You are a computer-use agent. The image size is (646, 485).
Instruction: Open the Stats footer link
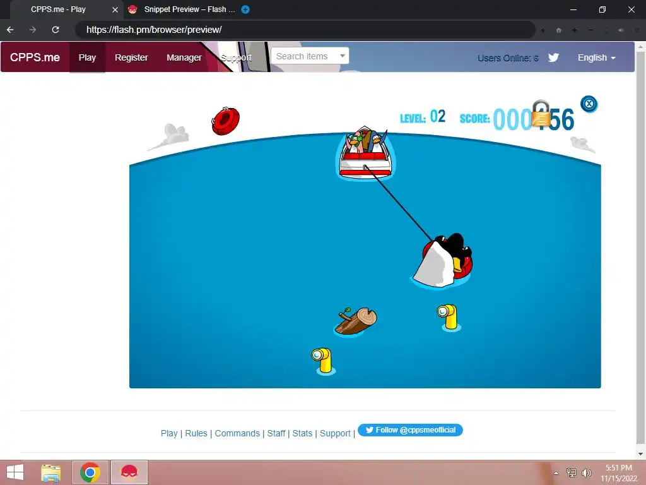pyautogui.click(x=302, y=433)
